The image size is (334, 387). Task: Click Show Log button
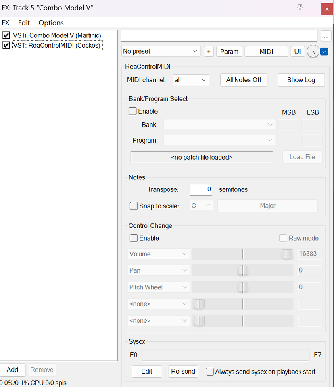[x=301, y=80]
